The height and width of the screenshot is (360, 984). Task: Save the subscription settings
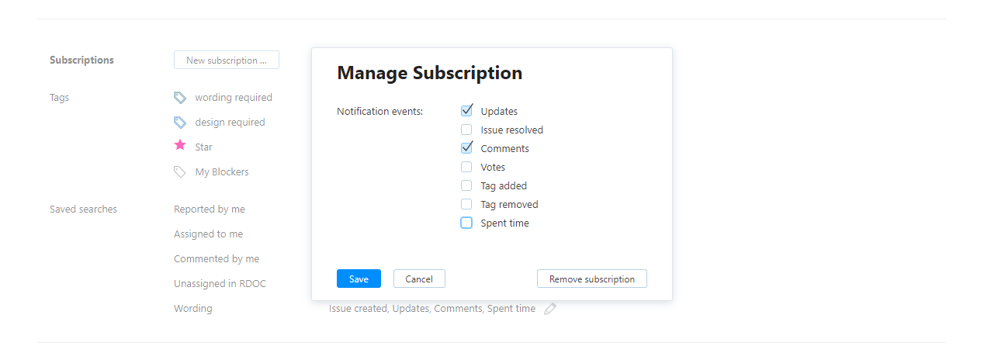click(x=359, y=279)
